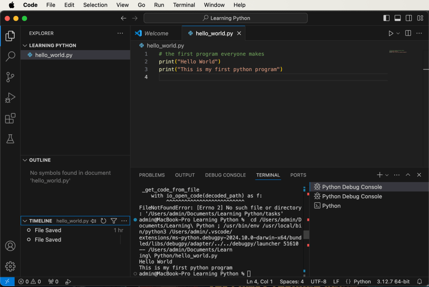Viewport: 429px width, 287px height.
Task: Switch to the Debug Console tab
Action: (225, 175)
